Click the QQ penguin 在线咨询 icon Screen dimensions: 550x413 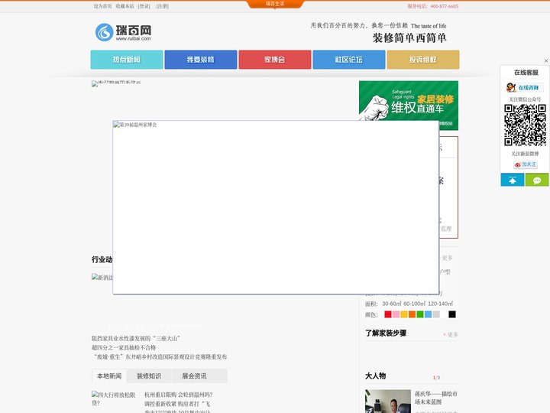[x=524, y=87]
